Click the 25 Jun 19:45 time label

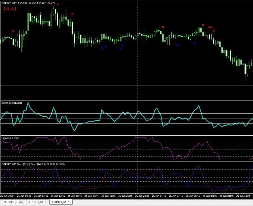point(108,196)
